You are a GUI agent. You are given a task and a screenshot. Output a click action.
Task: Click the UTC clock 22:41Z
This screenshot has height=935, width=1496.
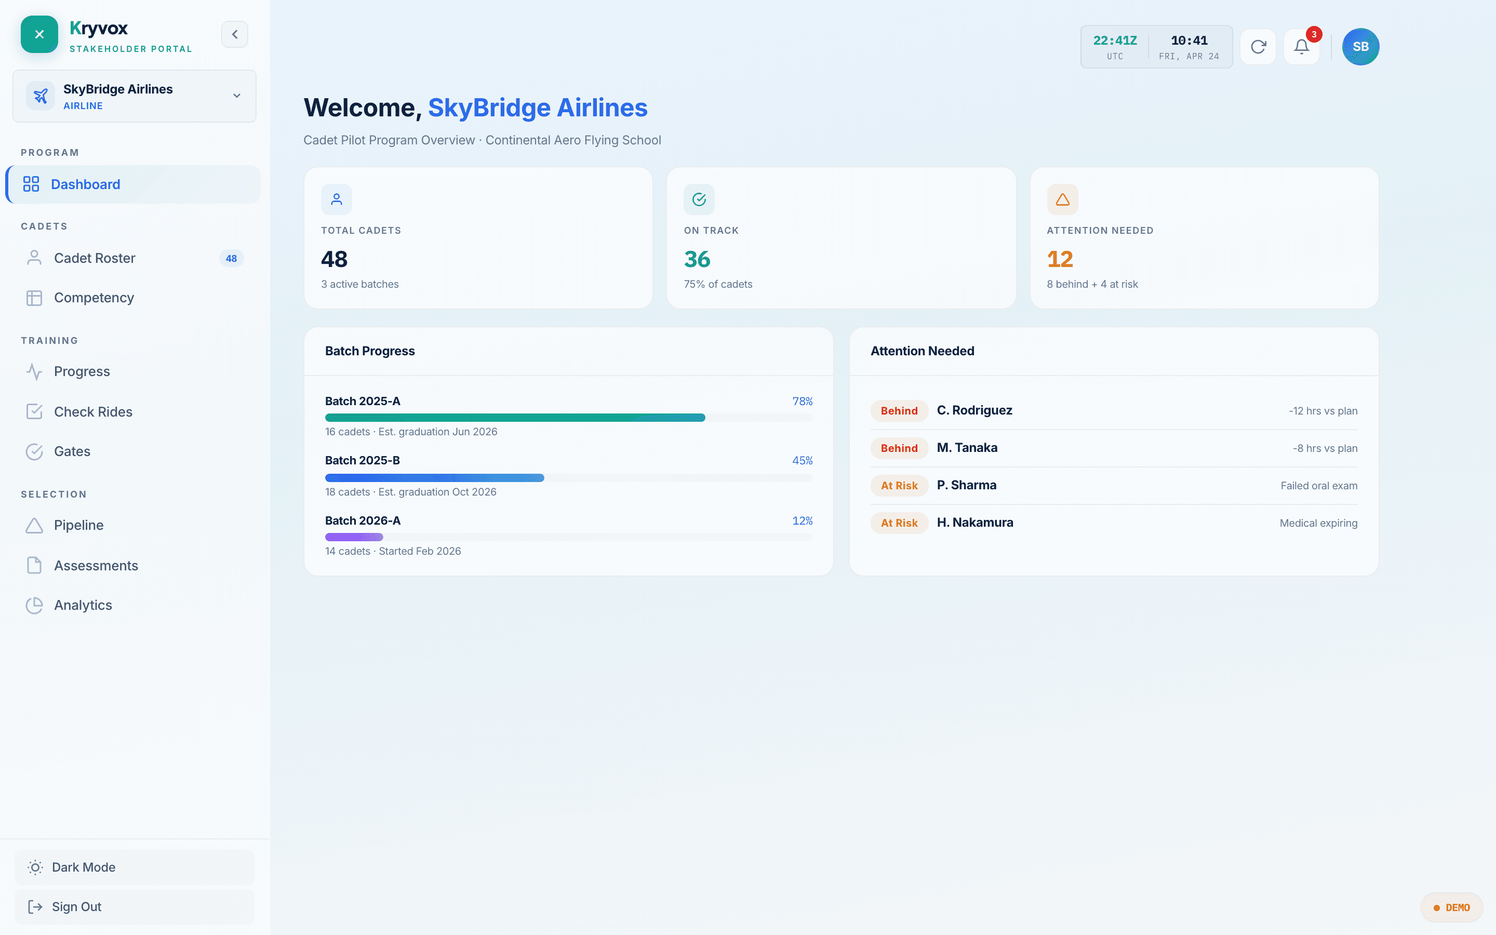(1115, 41)
